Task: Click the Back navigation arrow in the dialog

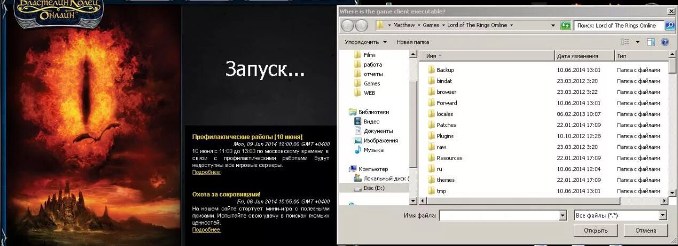Action: coord(347,25)
